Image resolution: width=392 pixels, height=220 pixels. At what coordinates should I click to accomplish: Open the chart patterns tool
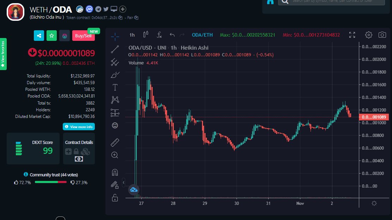(115, 100)
